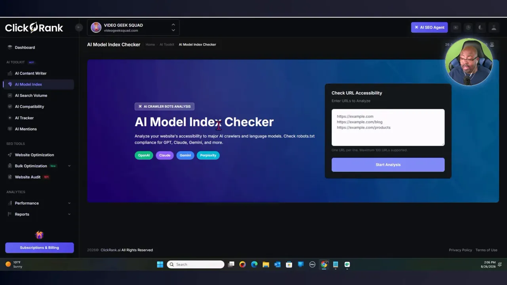Click Start Analysis button
Image resolution: width=507 pixels, height=285 pixels.
[x=388, y=165]
